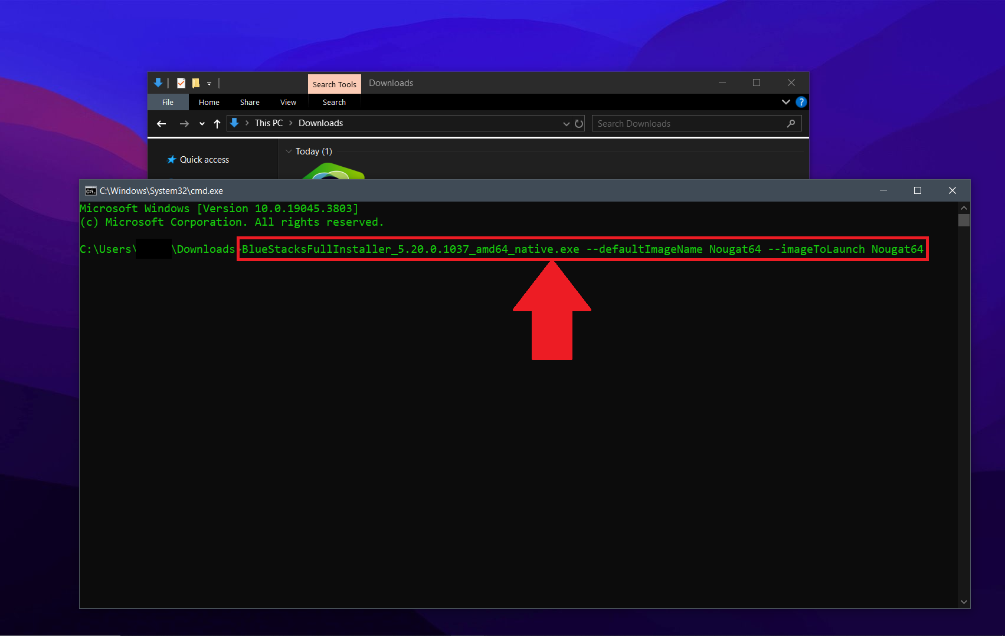The height and width of the screenshot is (636, 1005).
Task: Click the search magnifier icon in Search Downloads
Action: click(791, 123)
